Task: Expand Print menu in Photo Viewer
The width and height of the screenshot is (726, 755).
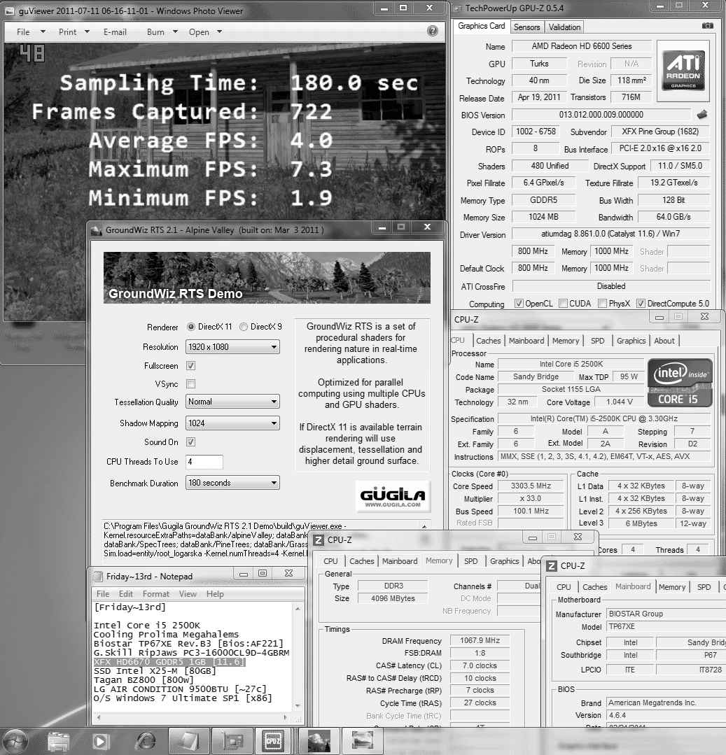Action: click(x=74, y=31)
